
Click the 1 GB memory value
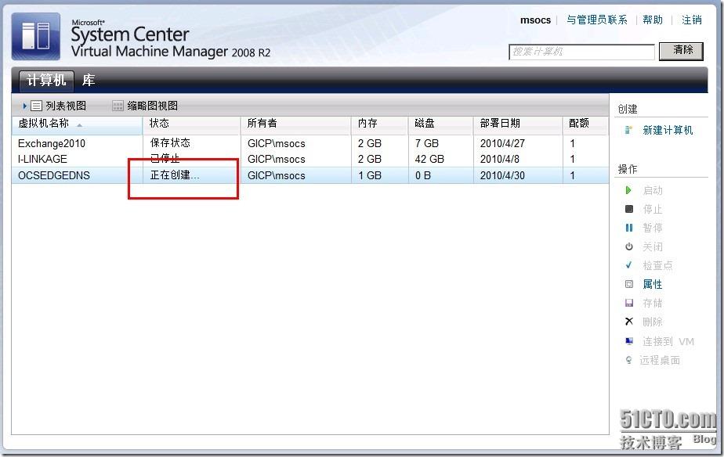point(370,175)
